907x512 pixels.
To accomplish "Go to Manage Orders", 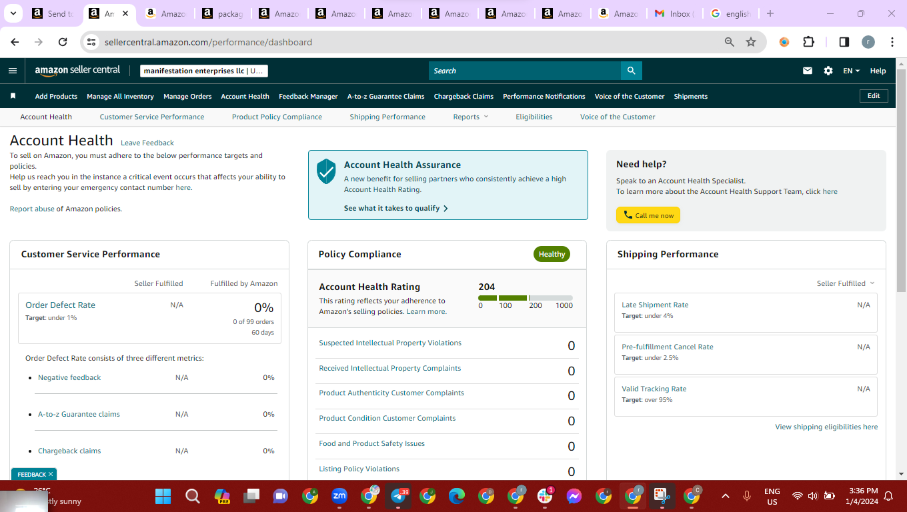I will 187,96.
